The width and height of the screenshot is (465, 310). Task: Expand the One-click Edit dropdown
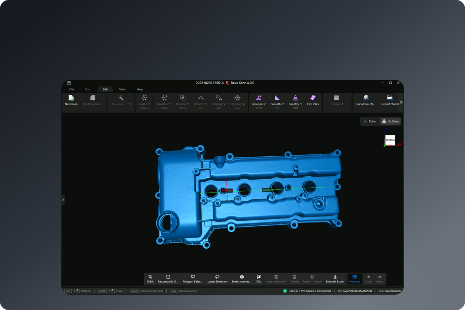point(130,104)
